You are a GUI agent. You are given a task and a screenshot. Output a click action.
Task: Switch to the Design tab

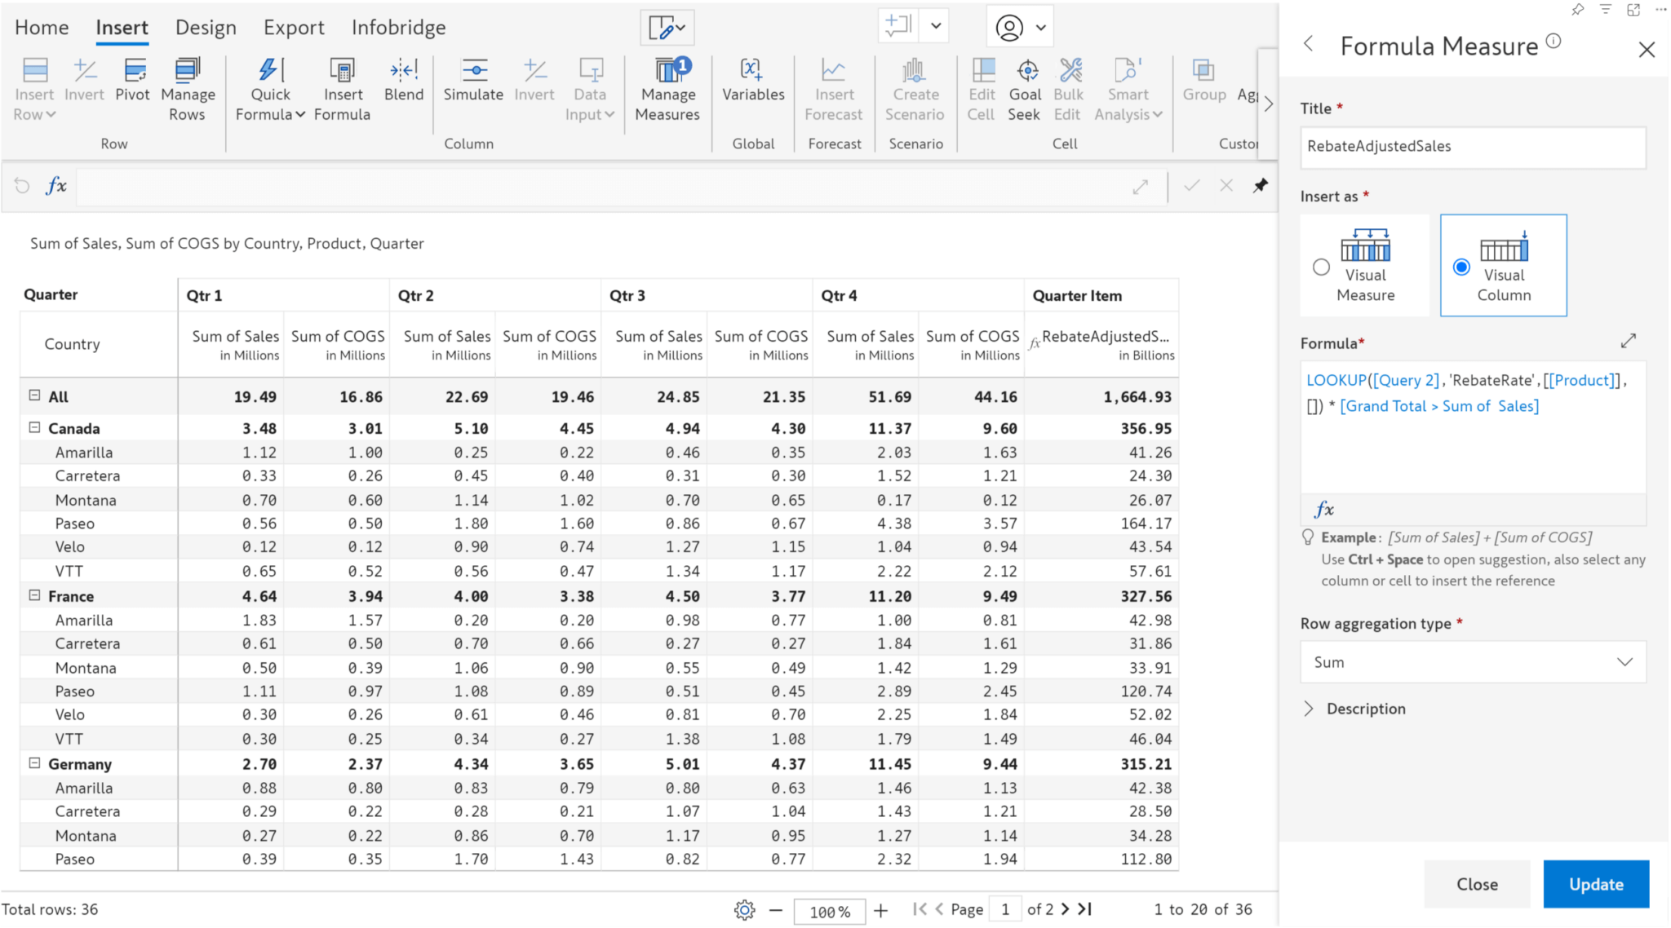tap(206, 28)
